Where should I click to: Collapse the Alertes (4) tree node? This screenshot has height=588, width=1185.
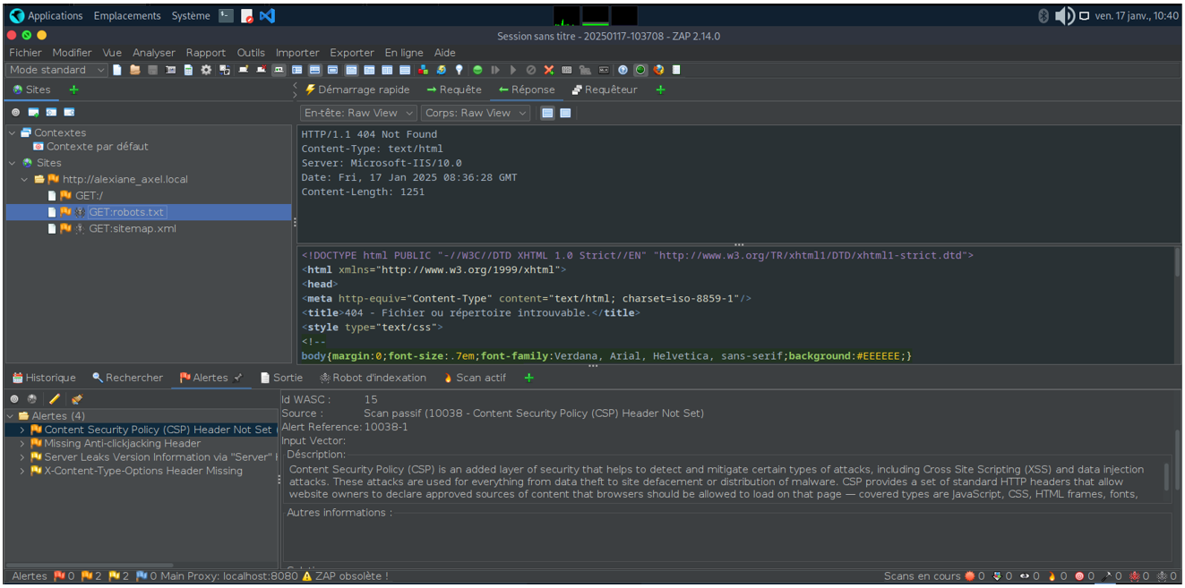[10, 416]
